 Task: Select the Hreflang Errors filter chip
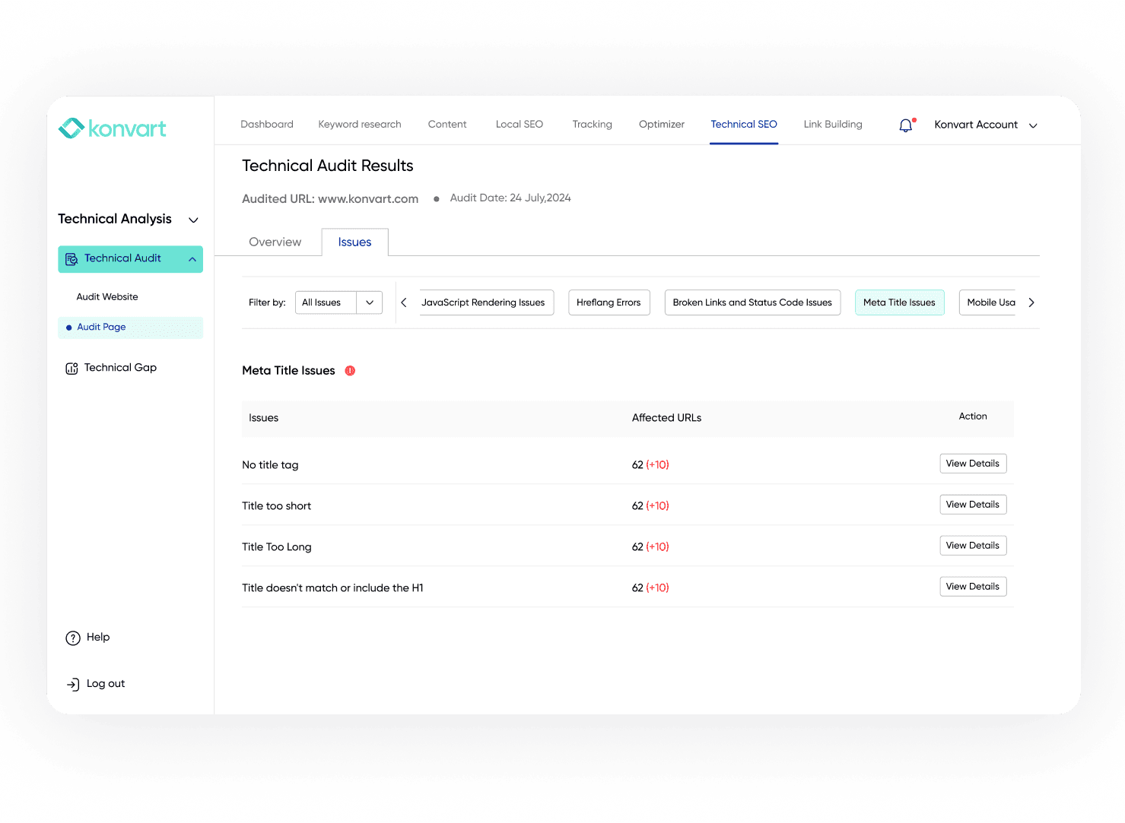pos(609,302)
